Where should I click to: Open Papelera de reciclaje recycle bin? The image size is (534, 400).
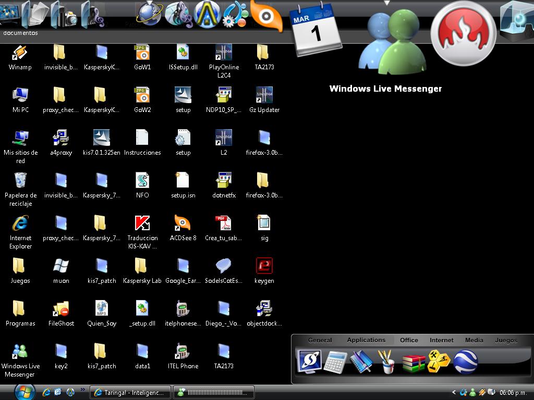point(20,180)
